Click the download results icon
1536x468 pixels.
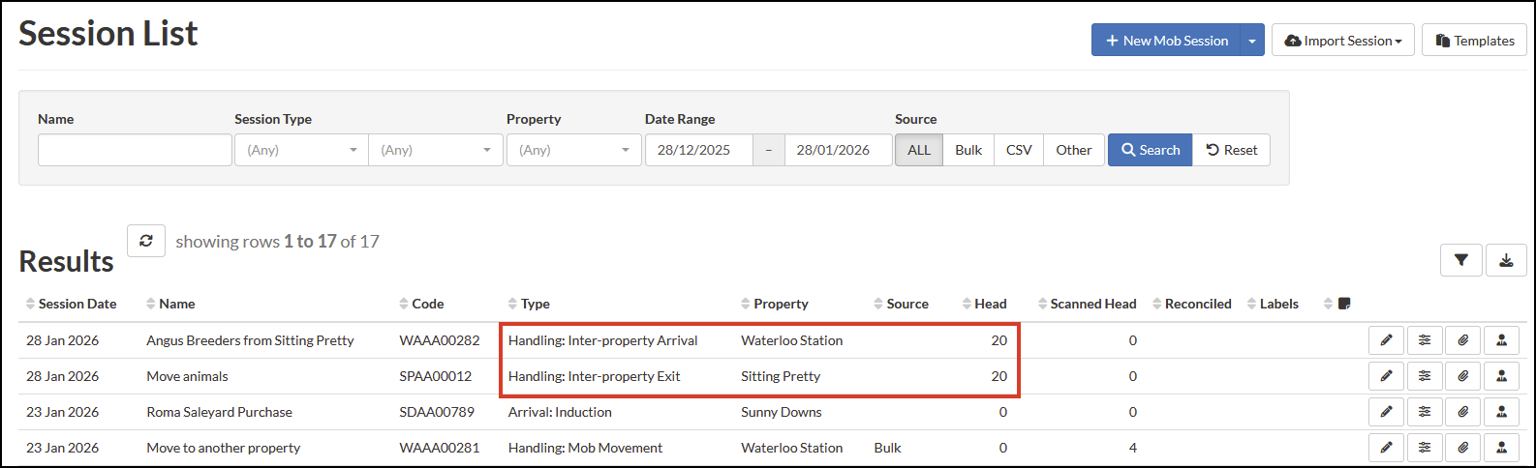1506,260
